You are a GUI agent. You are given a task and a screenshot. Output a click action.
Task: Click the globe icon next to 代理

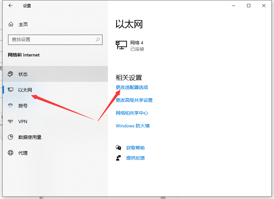(11, 153)
